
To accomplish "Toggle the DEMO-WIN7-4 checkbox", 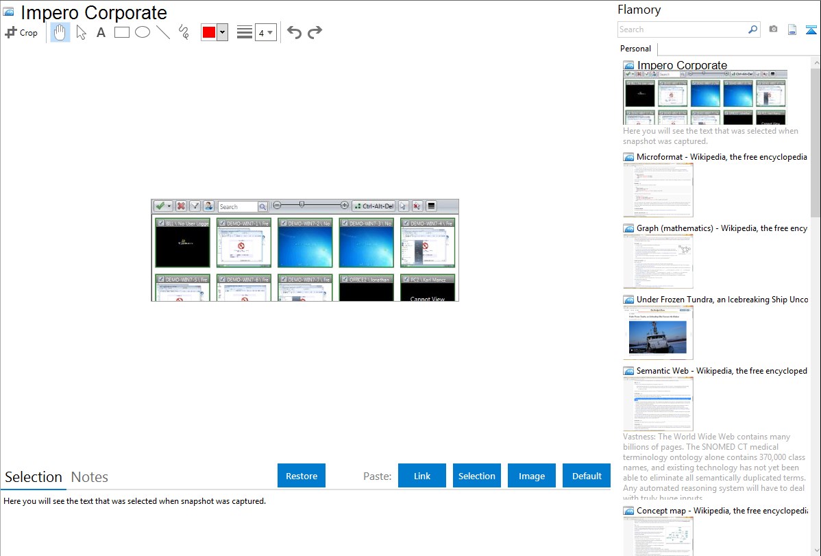I will 406,223.
